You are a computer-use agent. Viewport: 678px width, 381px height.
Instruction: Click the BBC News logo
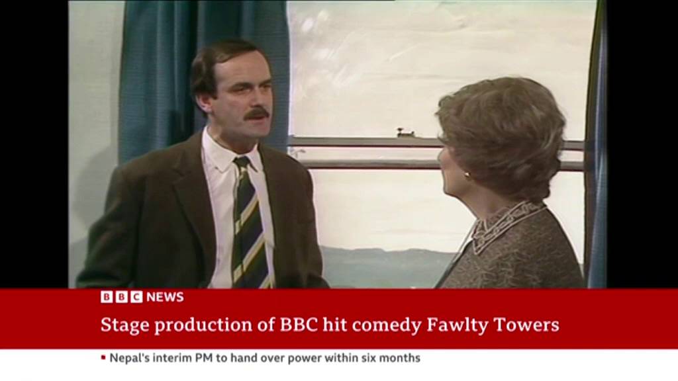(x=142, y=297)
